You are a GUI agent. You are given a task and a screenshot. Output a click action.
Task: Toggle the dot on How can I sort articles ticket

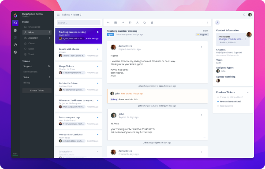tap(98, 135)
